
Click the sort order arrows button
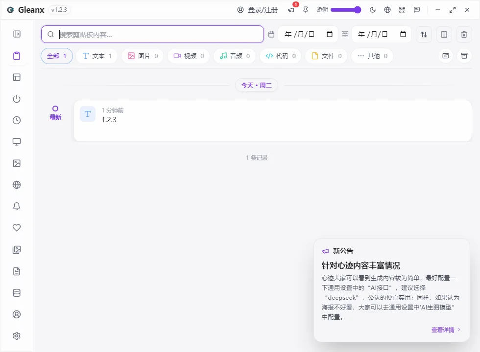coord(424,34)
